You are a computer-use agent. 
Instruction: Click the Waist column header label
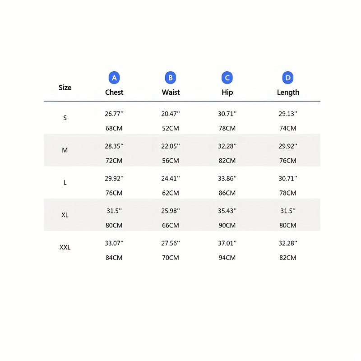pos(171,92)
